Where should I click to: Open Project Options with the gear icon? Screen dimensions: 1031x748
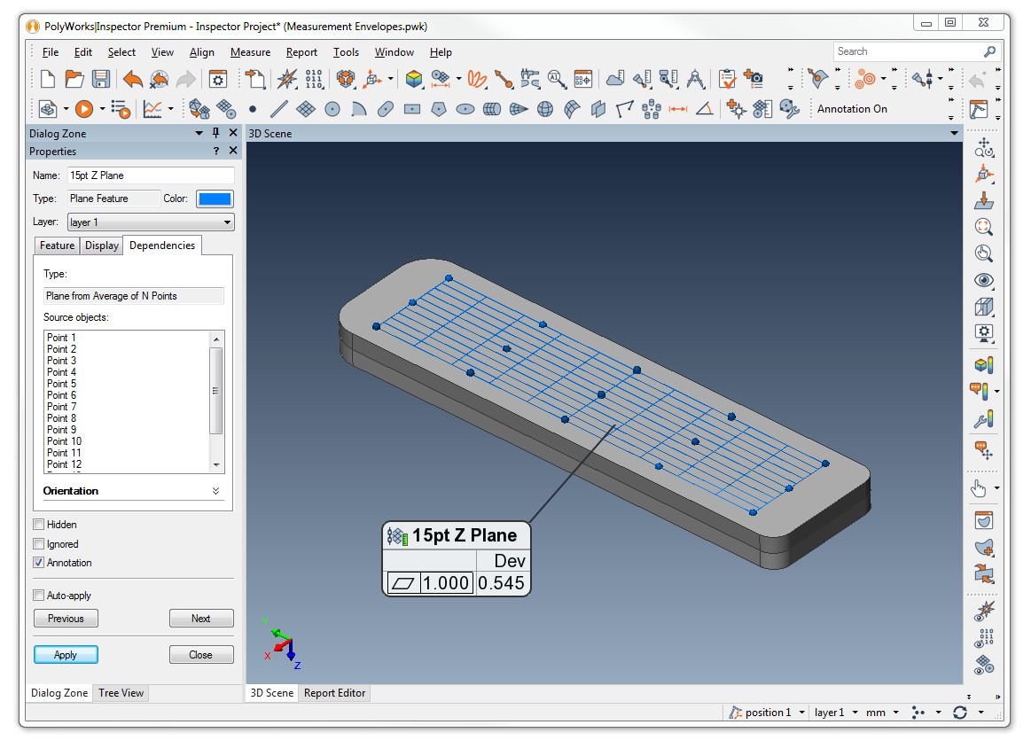click(218, 79)
